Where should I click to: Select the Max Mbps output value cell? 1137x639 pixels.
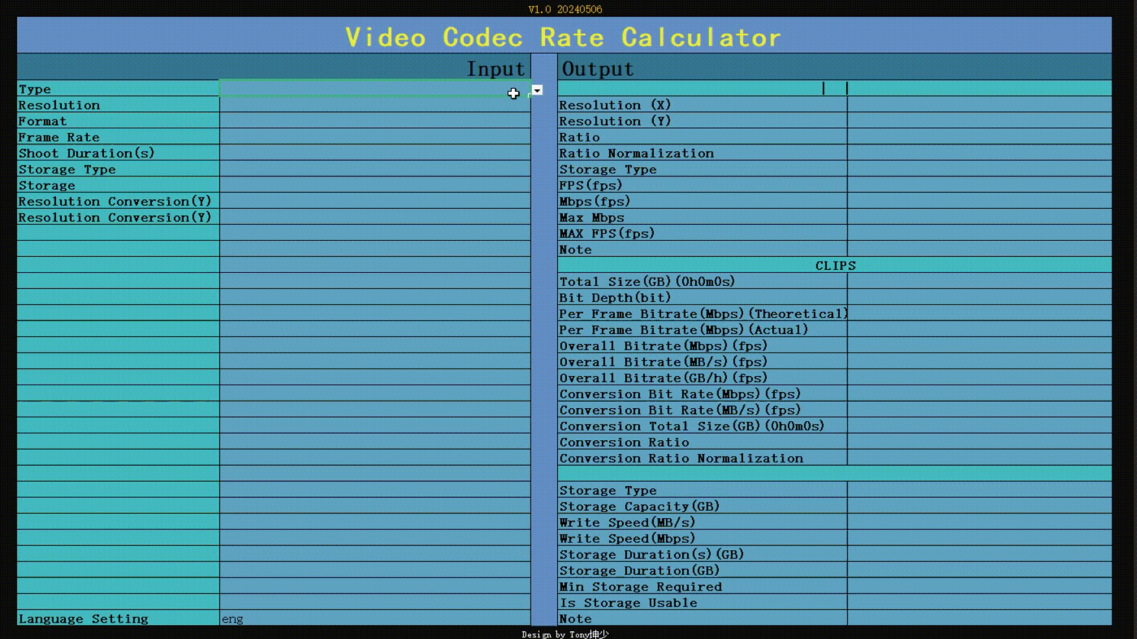pos(978,217)
